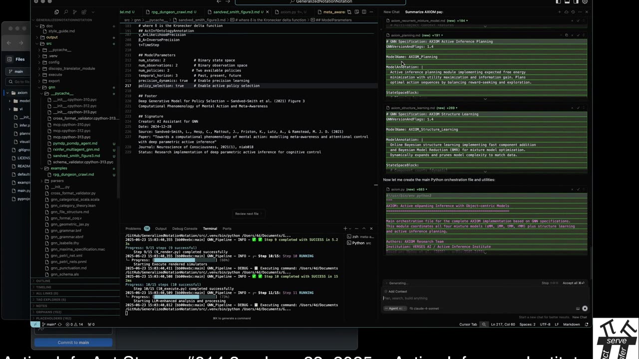Image resolution: width=639 pixels, height=359 pixels.
Task: Open the New Chat tab
Action: click(391, 11)
